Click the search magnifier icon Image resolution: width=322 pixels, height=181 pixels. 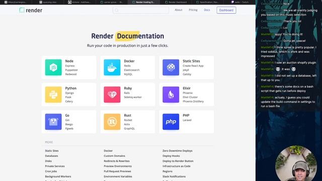tap(117, 10)
